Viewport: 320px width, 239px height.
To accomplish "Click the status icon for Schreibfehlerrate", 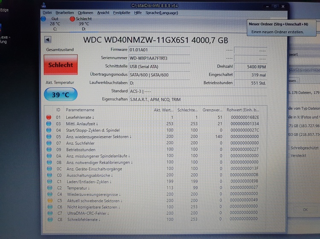I will tap(50, 219).
